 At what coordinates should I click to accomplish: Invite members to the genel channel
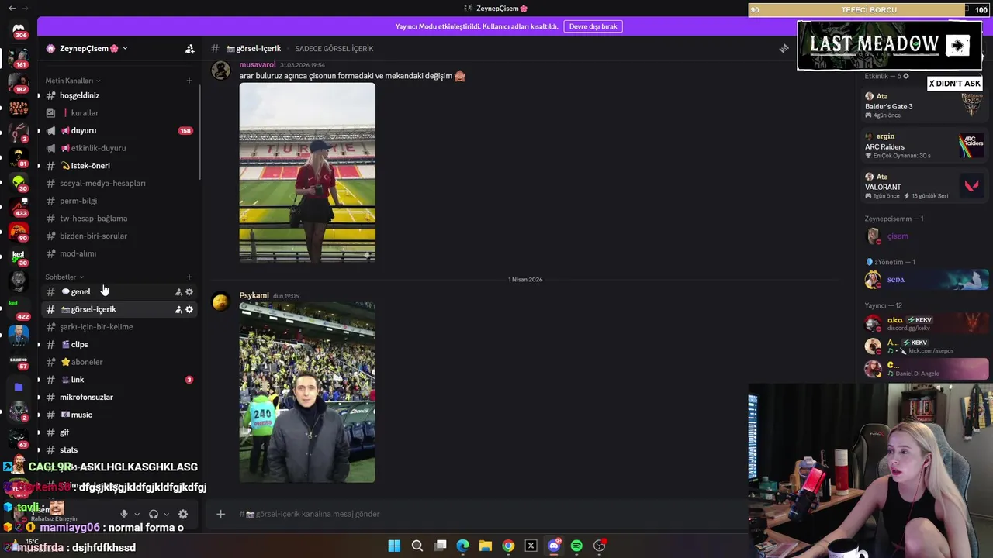click(178, 292)
